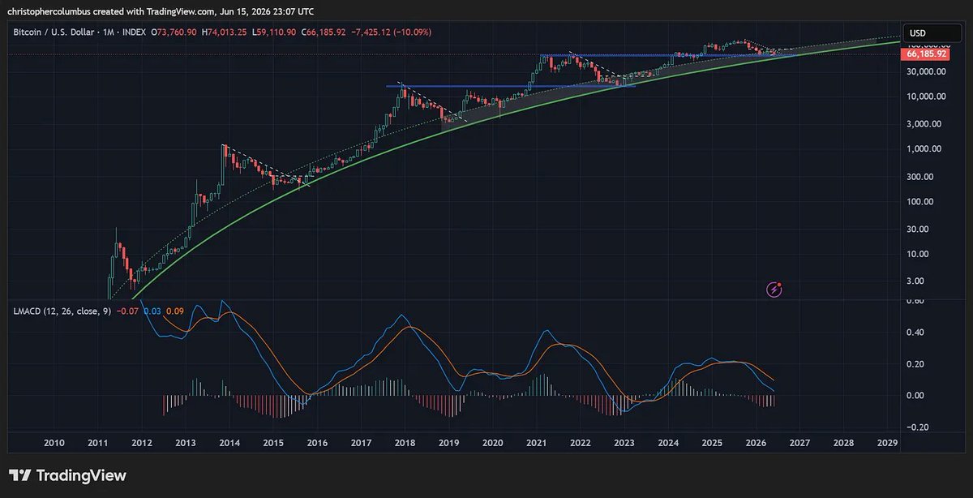The height and width of the screenshot is (498, 973).
Task: Click the 2011 label on time axis
Action: (98, 444)
